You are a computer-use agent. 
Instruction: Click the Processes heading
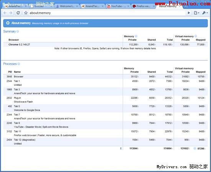tap(10, 64)
